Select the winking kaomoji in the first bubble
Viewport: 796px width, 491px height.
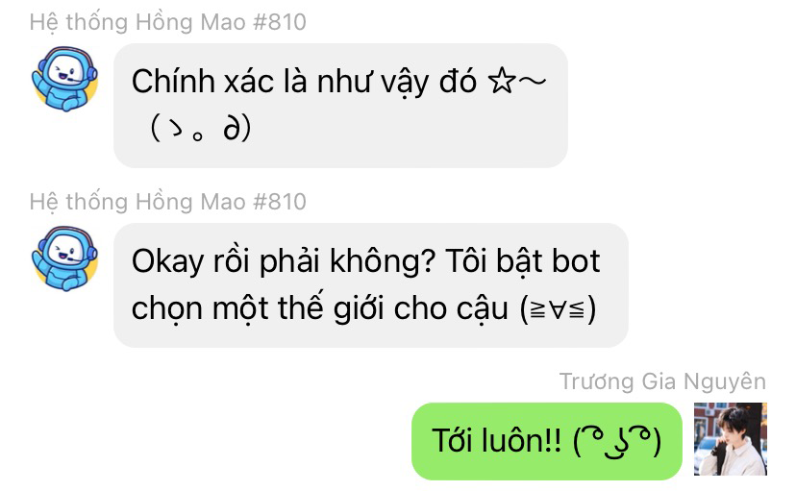click(x=201, y=128)
